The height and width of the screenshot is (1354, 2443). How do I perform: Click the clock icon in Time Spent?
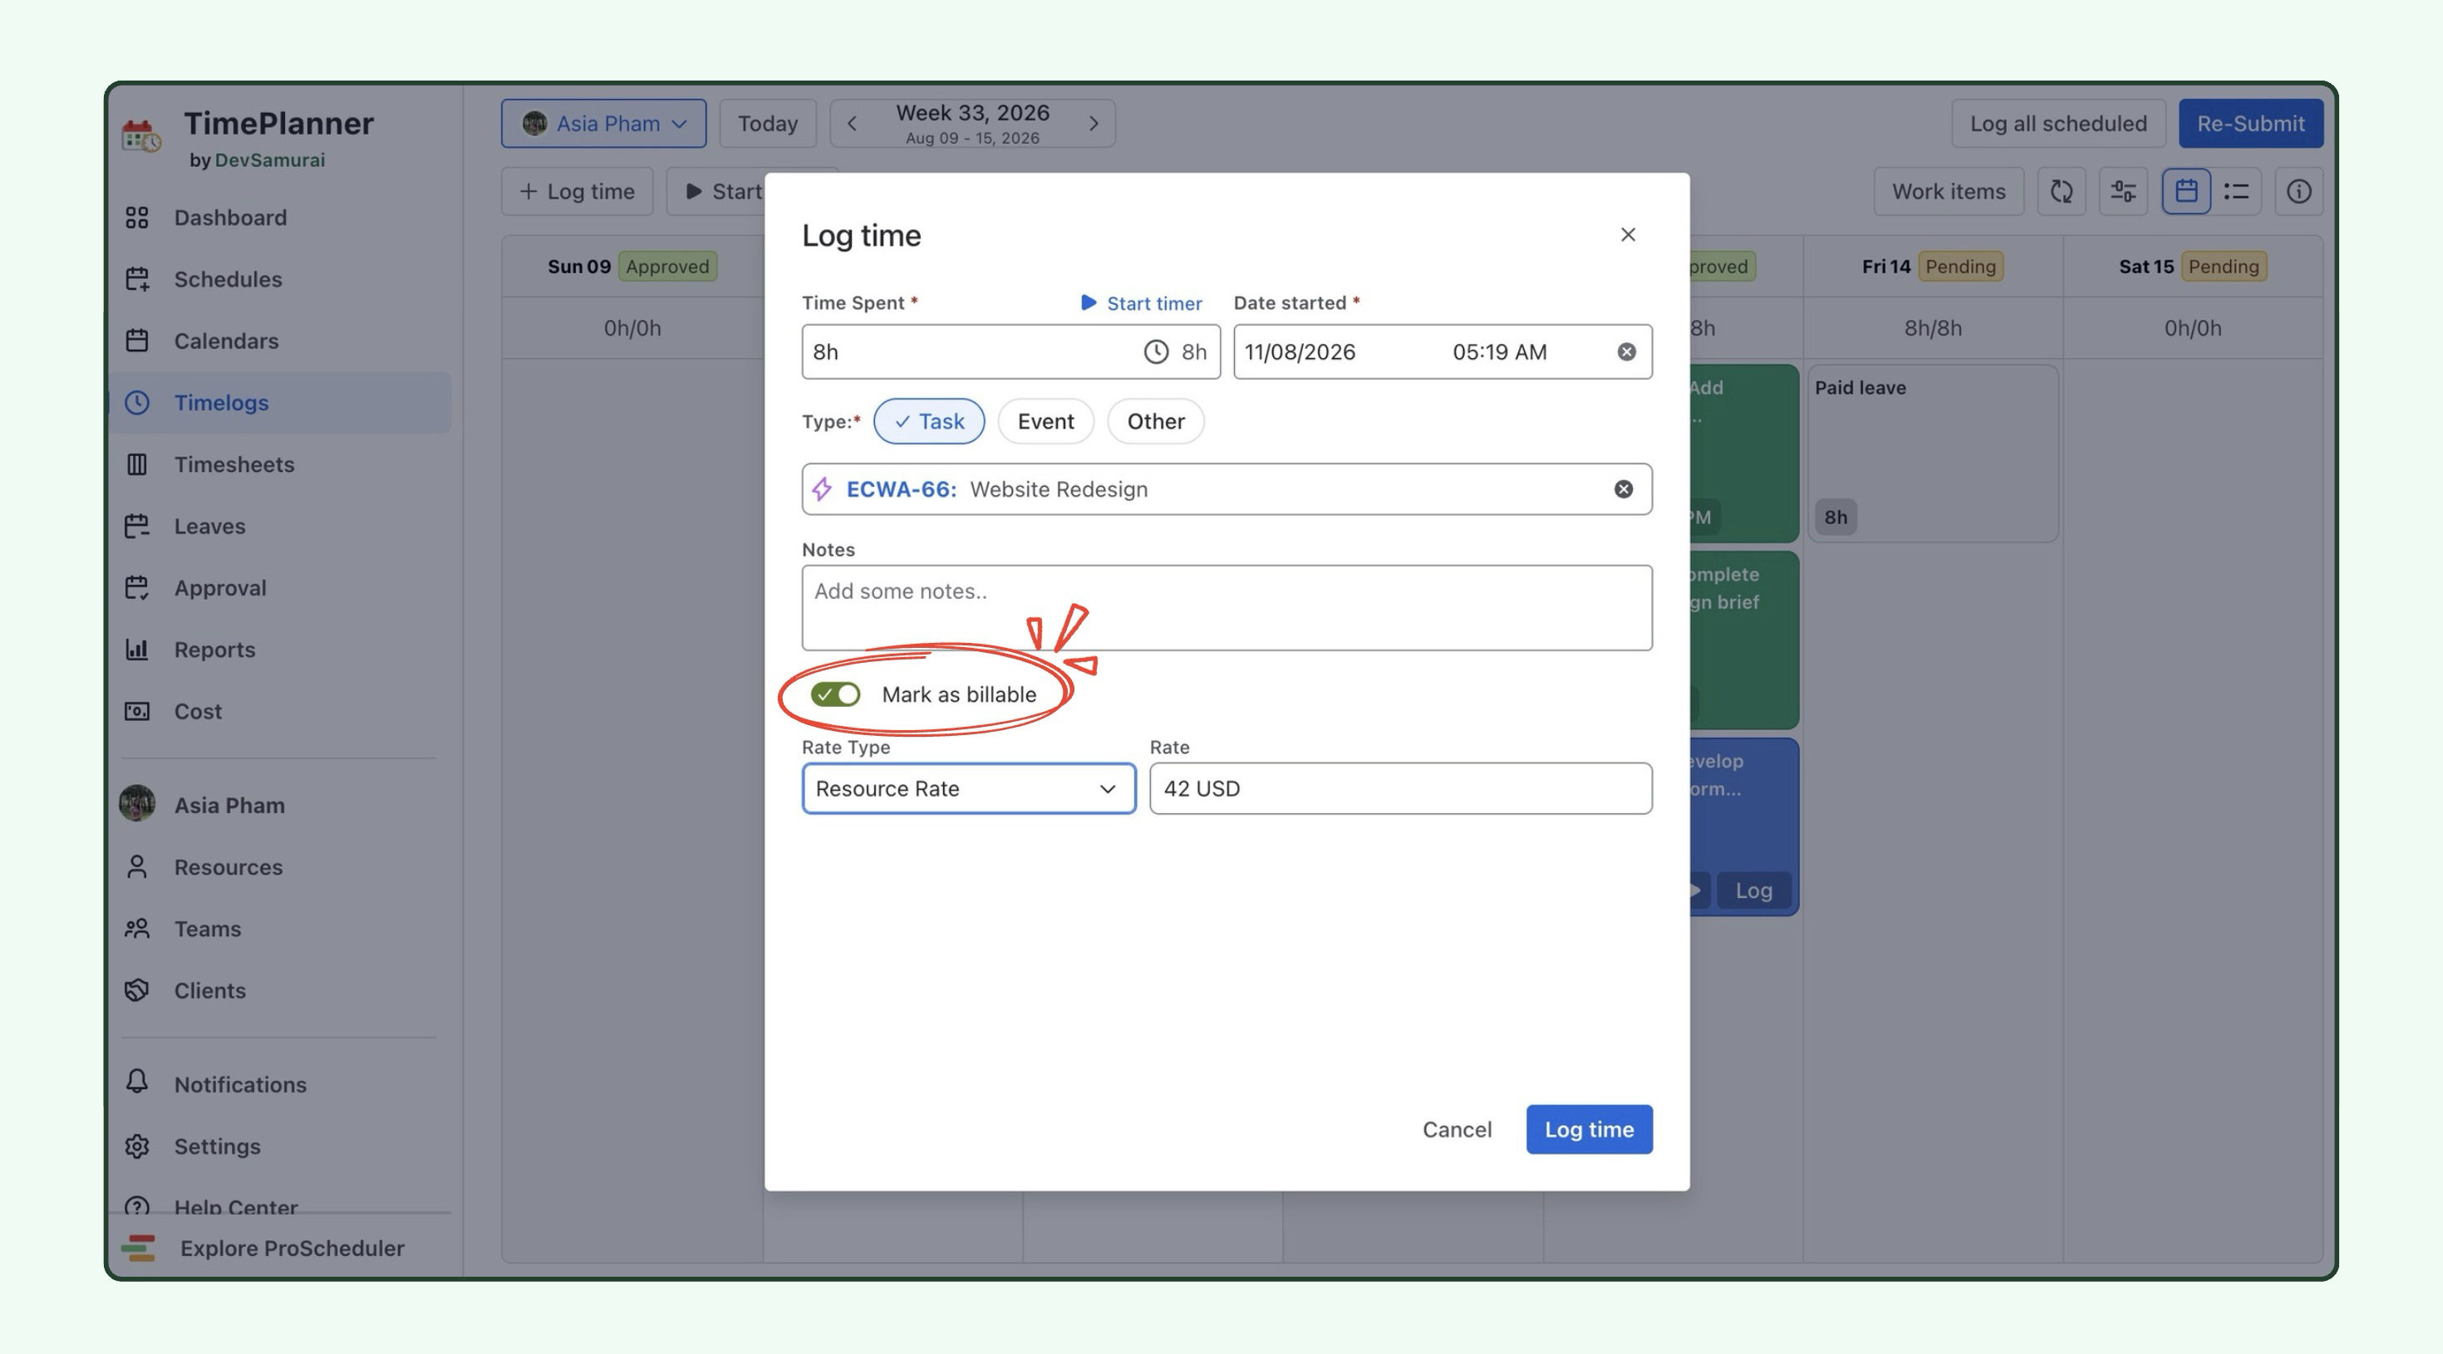coord(1155,351)
